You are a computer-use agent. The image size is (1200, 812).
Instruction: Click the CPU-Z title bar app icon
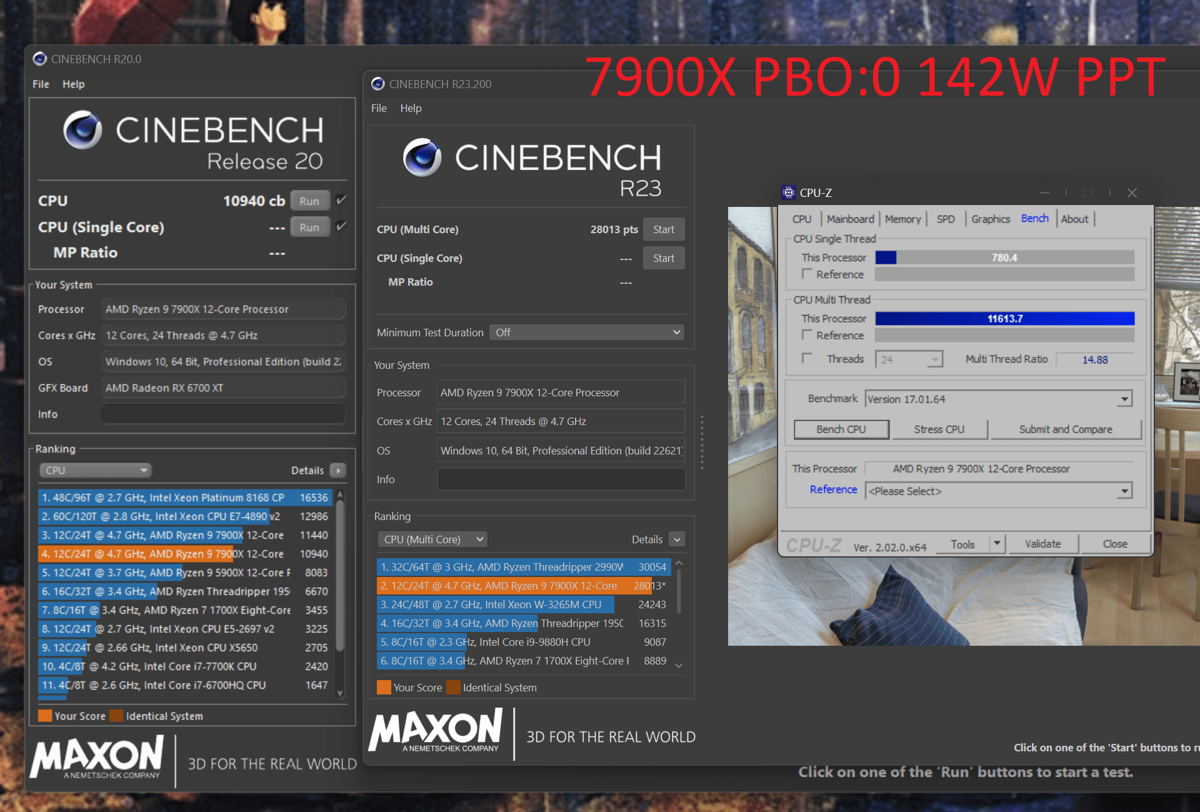click(x=789, y=193)
